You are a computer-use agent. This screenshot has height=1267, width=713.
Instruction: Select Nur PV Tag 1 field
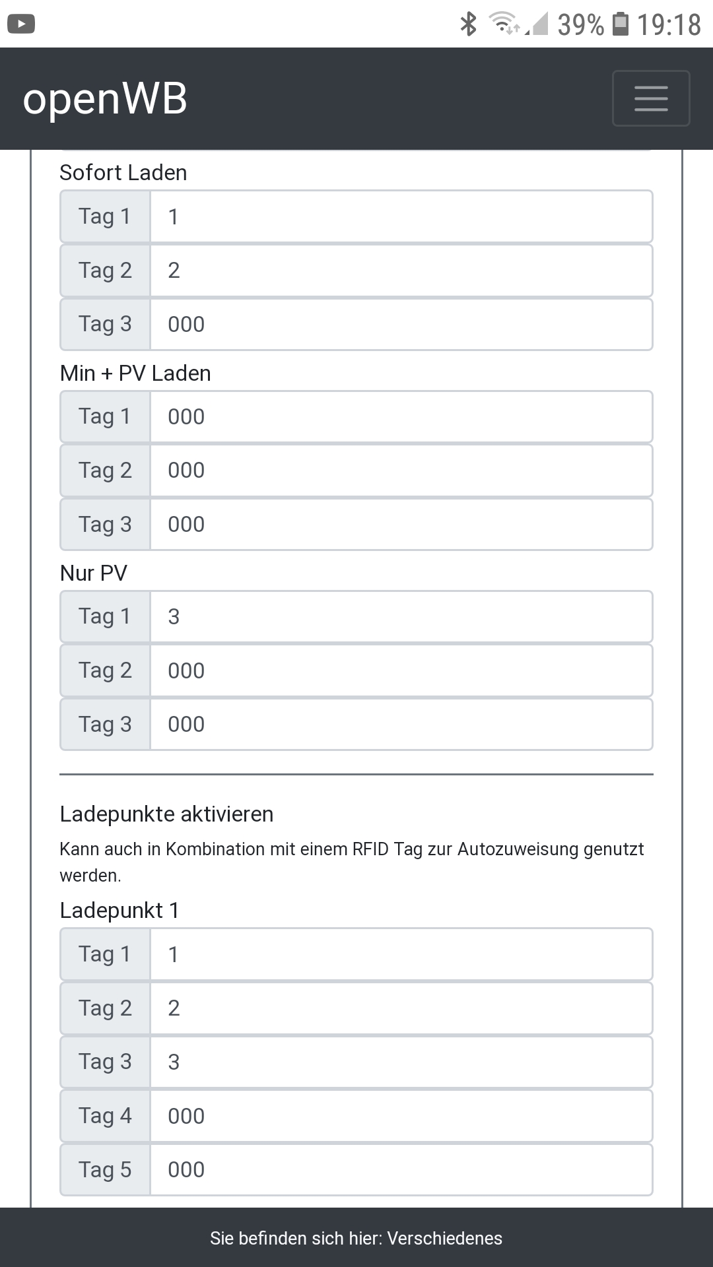[401, 617]
